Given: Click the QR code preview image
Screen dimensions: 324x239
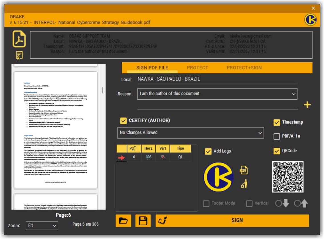Looking at the screenshot, I should click(287, 177).
